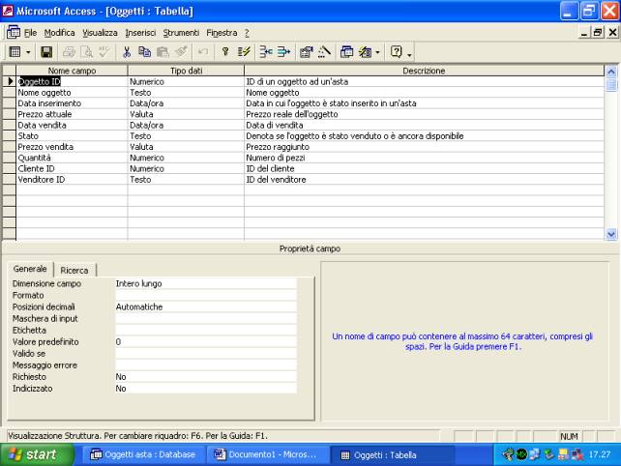The width and height of the screenshot is (621, 466).
Task: Switch to Documento1 Word taskbar button
Action: click(x=266, y=454)
